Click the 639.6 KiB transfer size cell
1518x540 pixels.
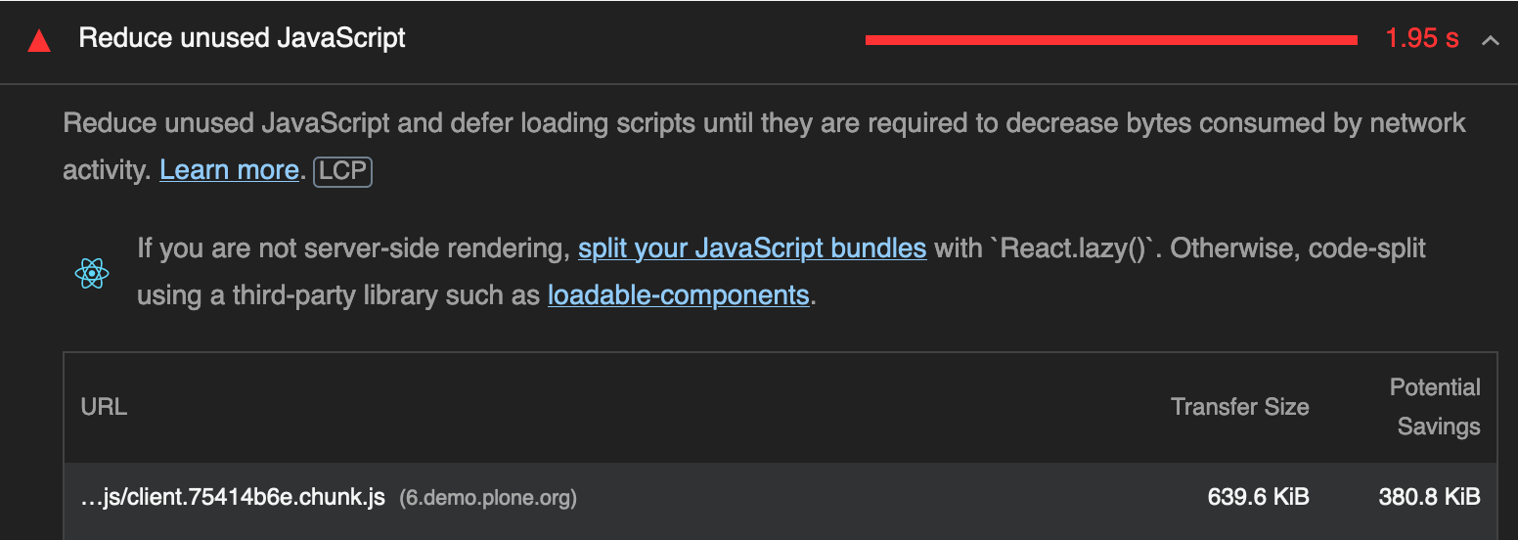pyautogui.click(x=1258, y=497)
